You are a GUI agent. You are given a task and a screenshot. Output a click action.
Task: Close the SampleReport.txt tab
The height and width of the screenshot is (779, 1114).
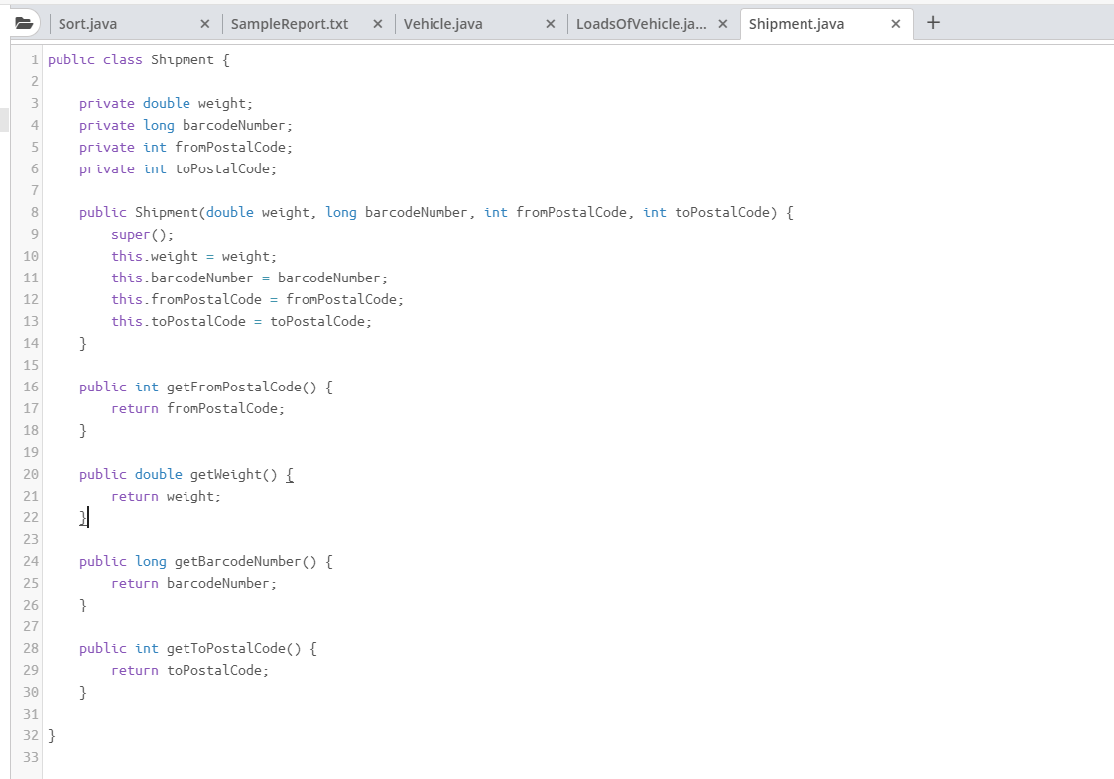(x=377, y=22)
